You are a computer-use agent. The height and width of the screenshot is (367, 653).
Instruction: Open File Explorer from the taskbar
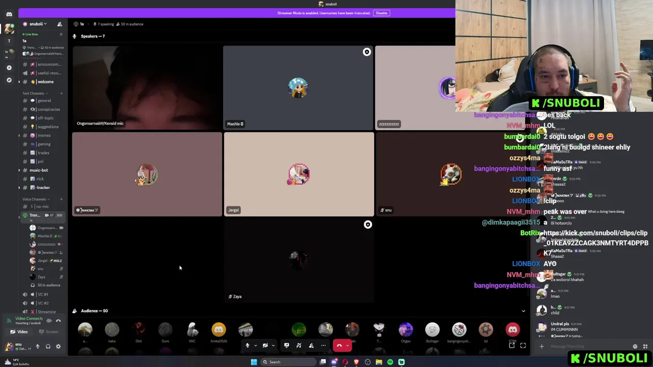tap(379, 362)
